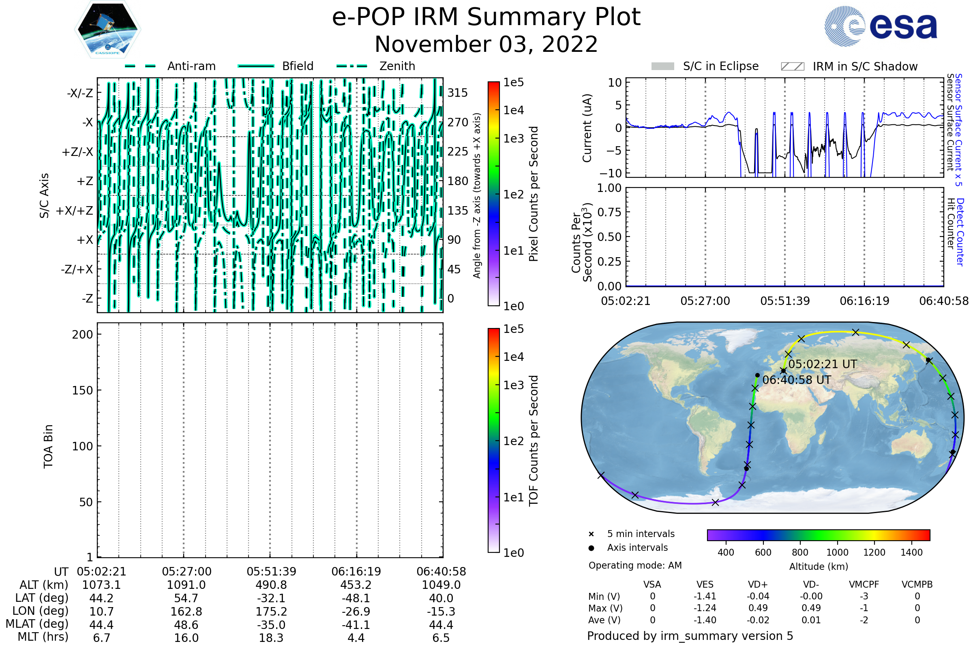Click the gray S/C in Eclipse legend patch

[x=662, y=66]
